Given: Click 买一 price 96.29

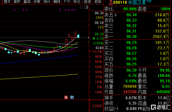Looking at the screenshot, I should [x=131, y=42].
